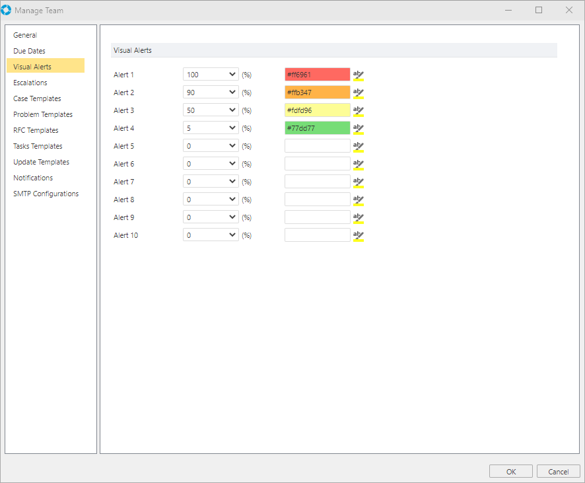Screen dimensions: 585x483
Task: Click the OK button
Action: point(510,471)
